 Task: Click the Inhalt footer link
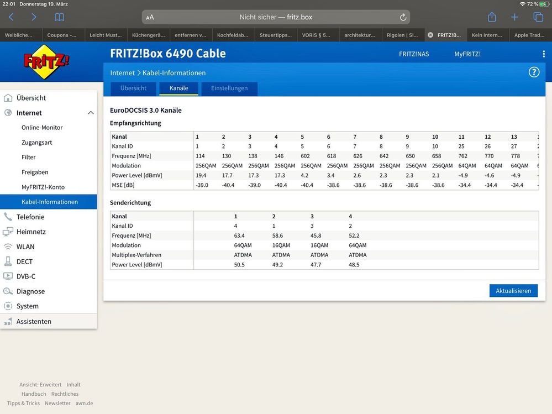tap(73, 385)
